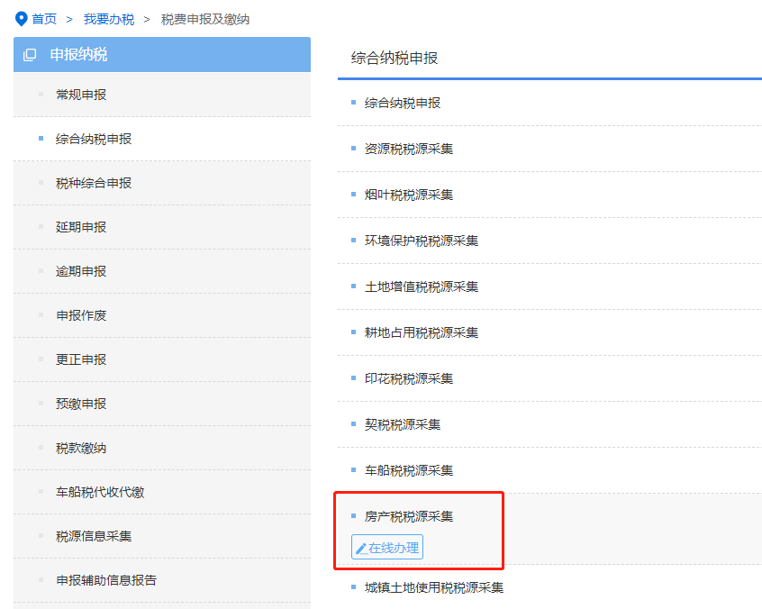Viewport: 762px width, 609px height.
Task: Click the 综合纳税申报 section heading
Action: coord(395,58)
